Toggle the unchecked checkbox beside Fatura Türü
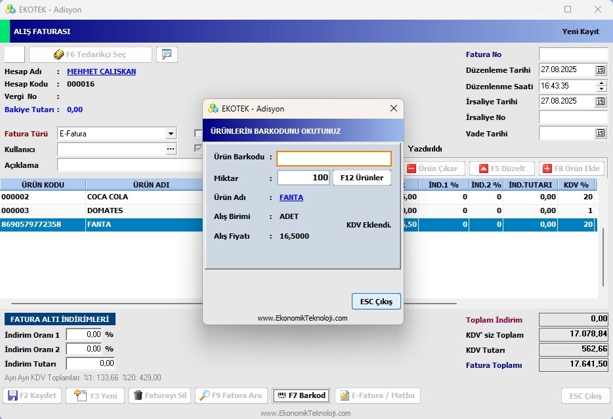Viewport: 613px width, 419px height. coord(198,134)
